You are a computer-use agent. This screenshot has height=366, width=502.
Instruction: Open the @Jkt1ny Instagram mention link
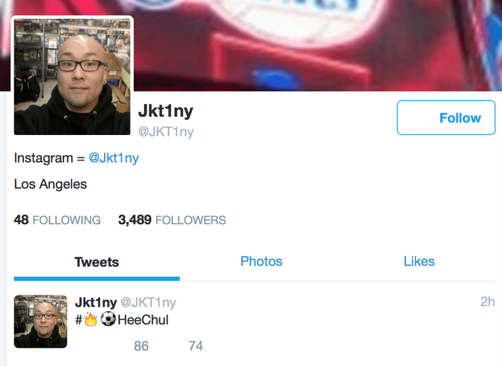(114, 158)
